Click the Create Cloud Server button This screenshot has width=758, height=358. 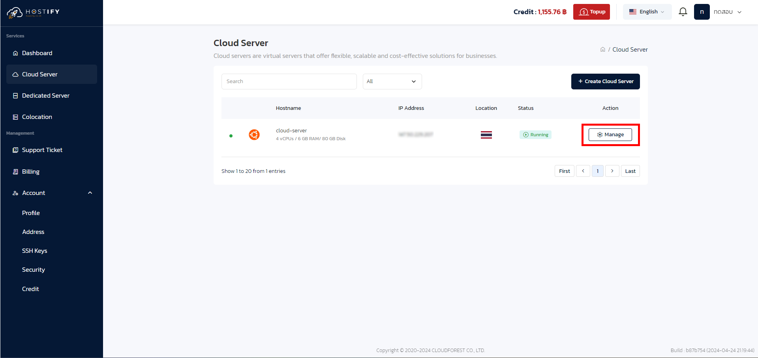pos(605,81)
